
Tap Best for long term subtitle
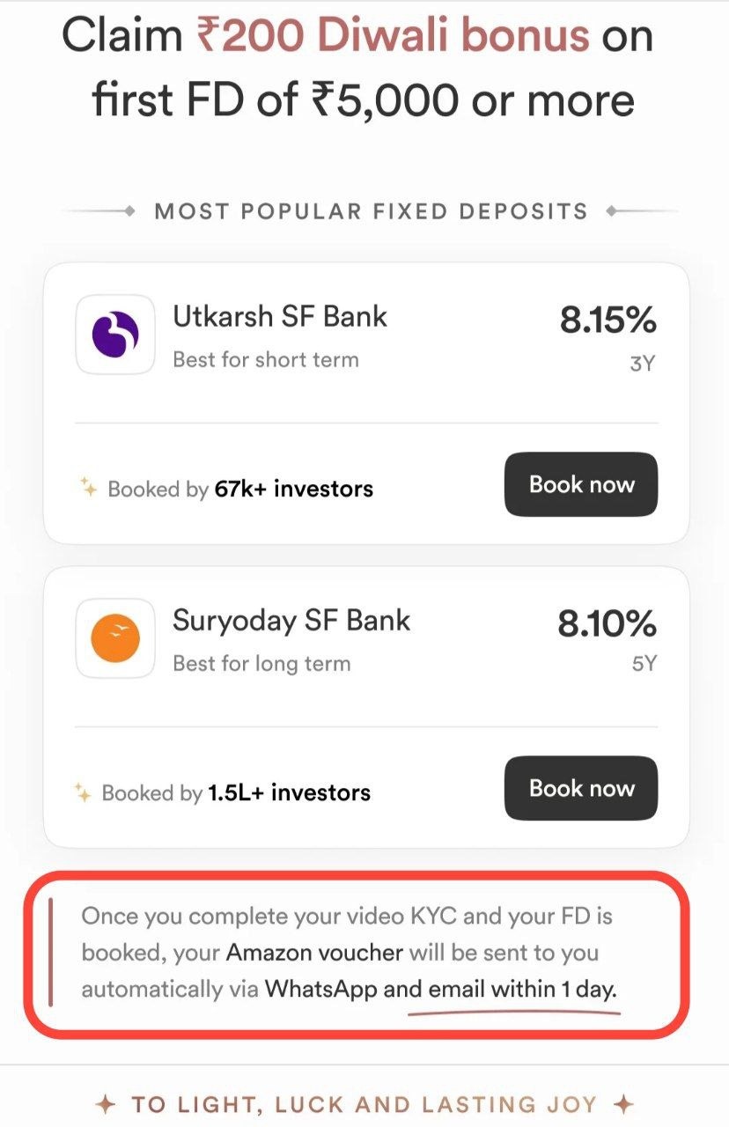[261, 663]
